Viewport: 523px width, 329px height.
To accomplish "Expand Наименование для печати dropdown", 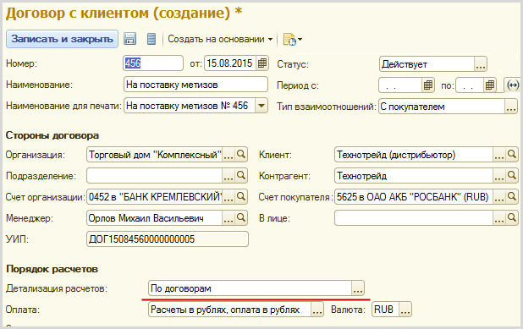I will point(261,106).
